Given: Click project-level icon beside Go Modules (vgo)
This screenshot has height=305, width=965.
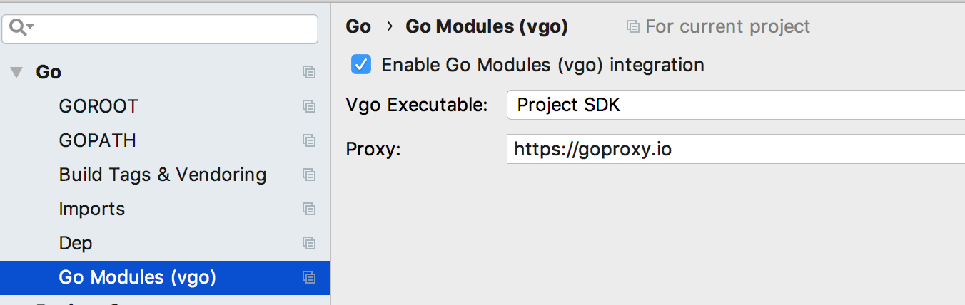Looking at the screenshot, I should [x=309, y=277].
